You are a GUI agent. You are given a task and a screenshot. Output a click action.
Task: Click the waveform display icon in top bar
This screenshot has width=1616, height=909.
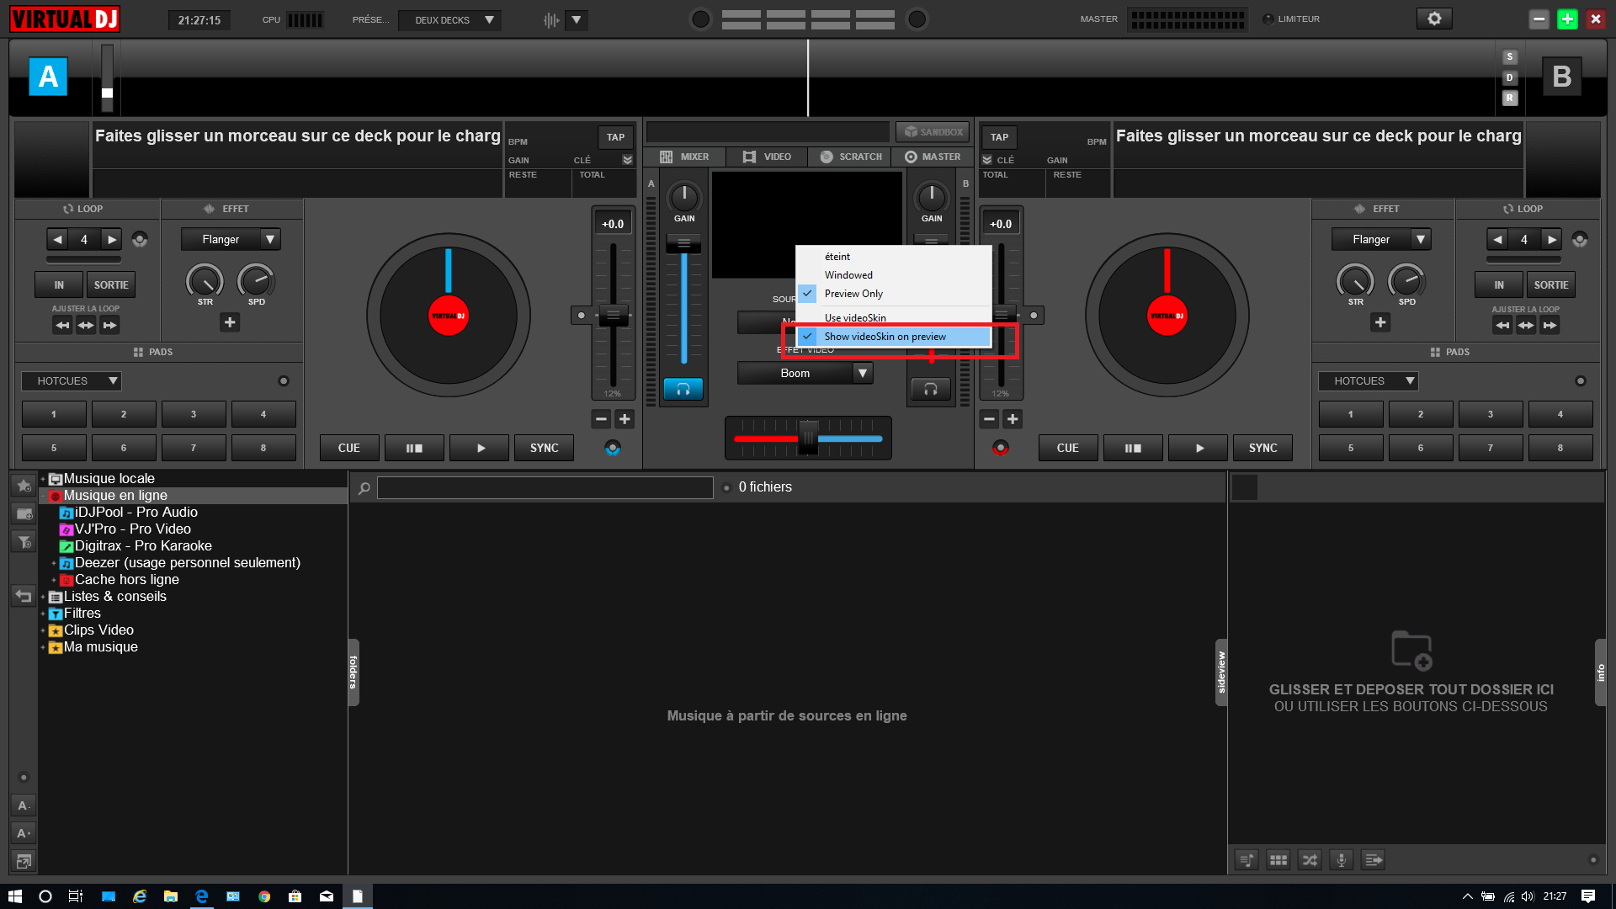coord(551,20)
